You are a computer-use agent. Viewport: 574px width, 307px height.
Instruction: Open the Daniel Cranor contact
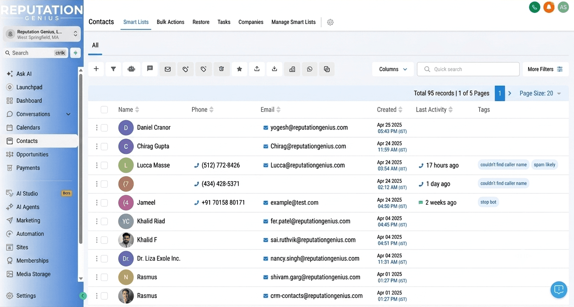point(154,127)
